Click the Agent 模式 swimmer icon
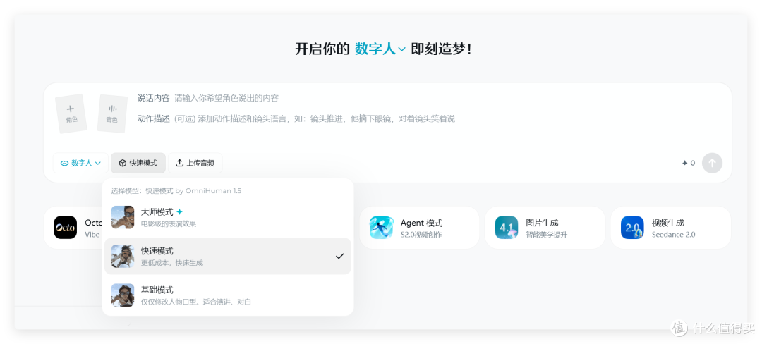Image resolution: width=762 pixels, height=344 pixels. (381, 228)
